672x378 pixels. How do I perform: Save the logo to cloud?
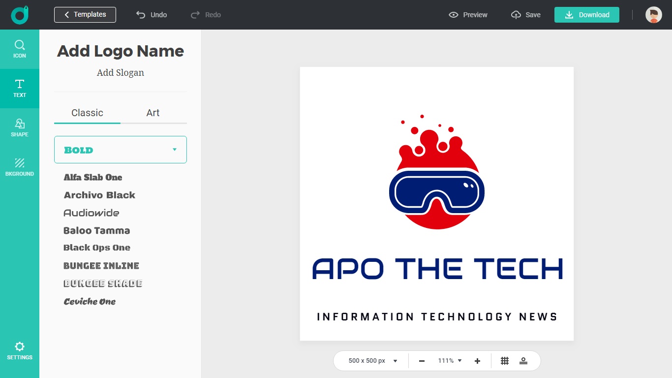click(526, 15)
